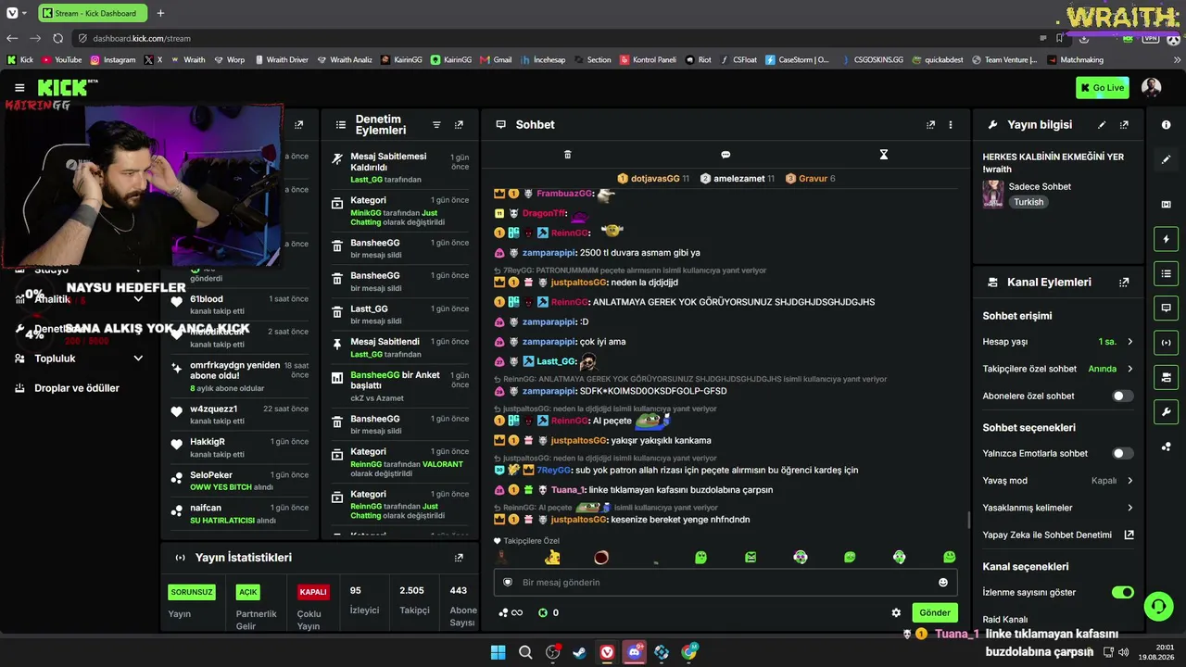The height and width of the screenshot is (667, 1186).
Task: Toggle Abonelere özel sohbet switch
Action: click(1122, 396)
